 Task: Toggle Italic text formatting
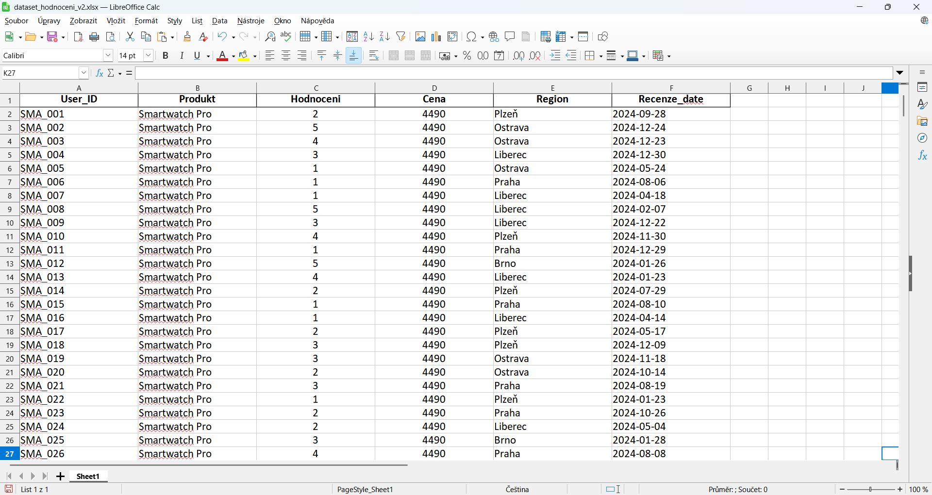click(182, 56)
